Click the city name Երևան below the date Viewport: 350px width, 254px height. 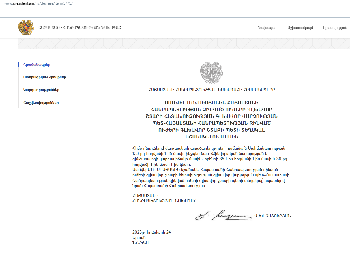pyautogui.click(x=139, y=238)
